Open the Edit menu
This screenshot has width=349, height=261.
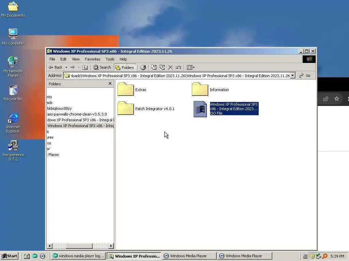(x=63, y=59)
